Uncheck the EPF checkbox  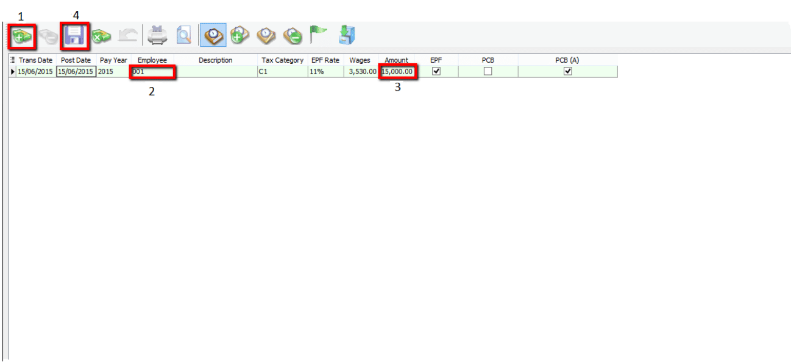tap(436, 71)
